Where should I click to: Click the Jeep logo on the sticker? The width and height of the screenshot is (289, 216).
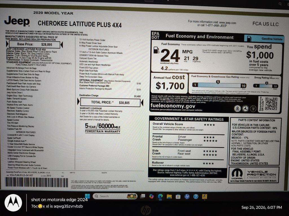pyautogui.click(x=17, y=21)
